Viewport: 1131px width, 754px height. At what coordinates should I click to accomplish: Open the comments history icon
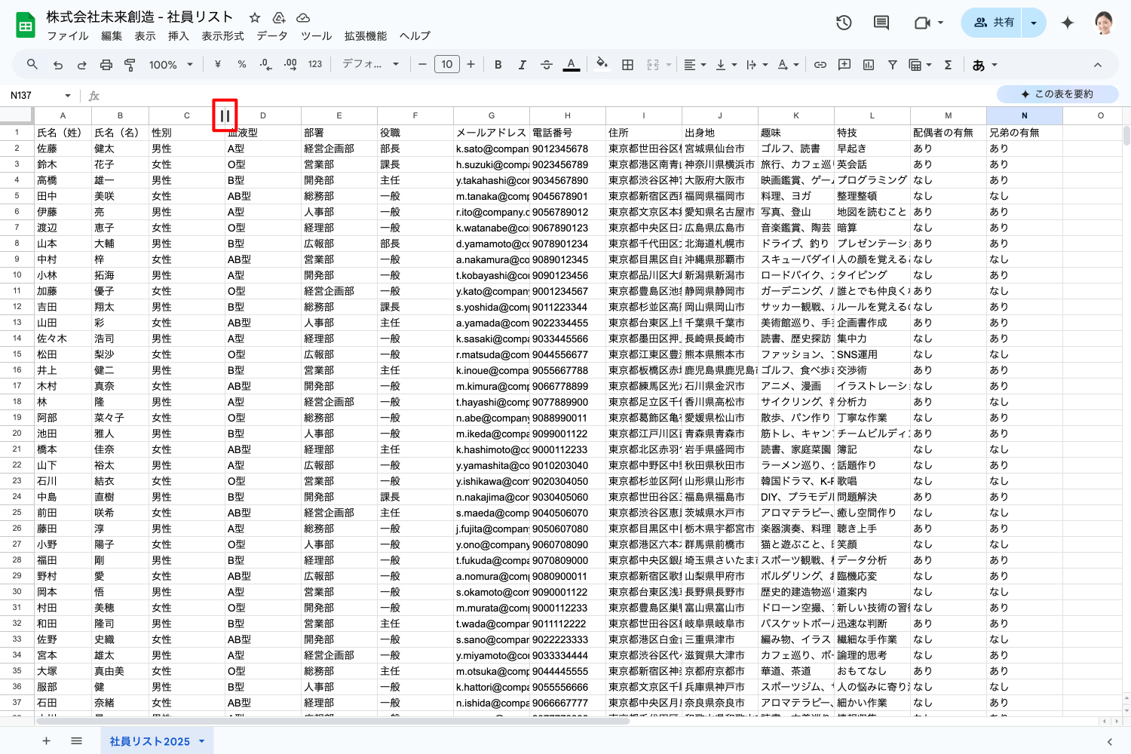click(881, 23)
